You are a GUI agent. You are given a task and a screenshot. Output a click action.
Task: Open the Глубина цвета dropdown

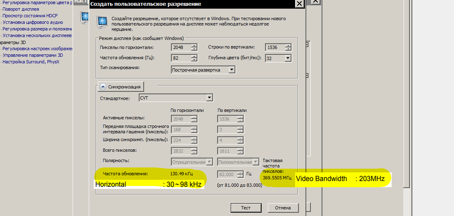point(288,58)
